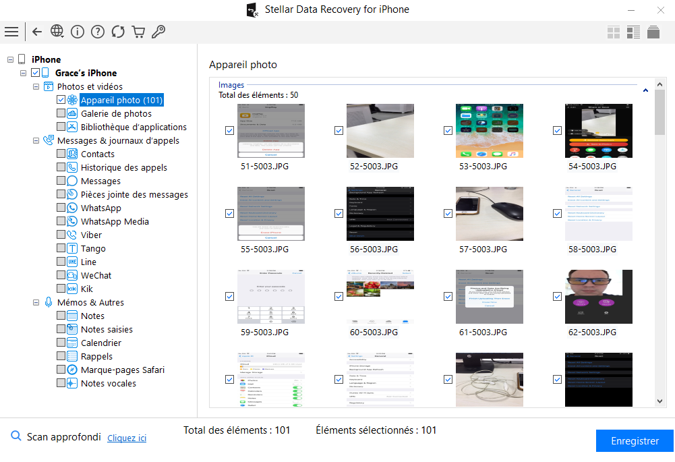Uncheck the 51-5003.JPG image checkbox
Screen dimensions: 675x462
(x=229, y=130)
